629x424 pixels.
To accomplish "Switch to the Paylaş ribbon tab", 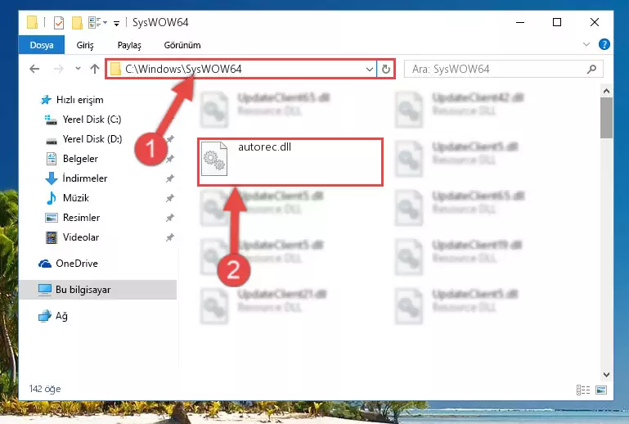I will click(129, 45).
